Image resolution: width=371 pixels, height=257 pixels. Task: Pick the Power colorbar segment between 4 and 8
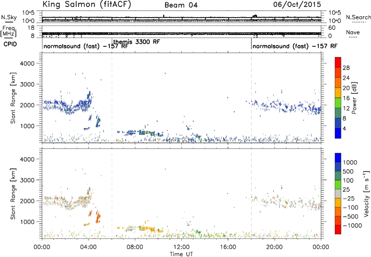(338, 123)
